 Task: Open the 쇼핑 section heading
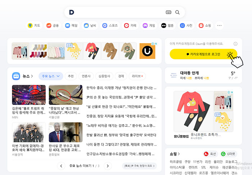pyautogui.click(x=175, y=154)
